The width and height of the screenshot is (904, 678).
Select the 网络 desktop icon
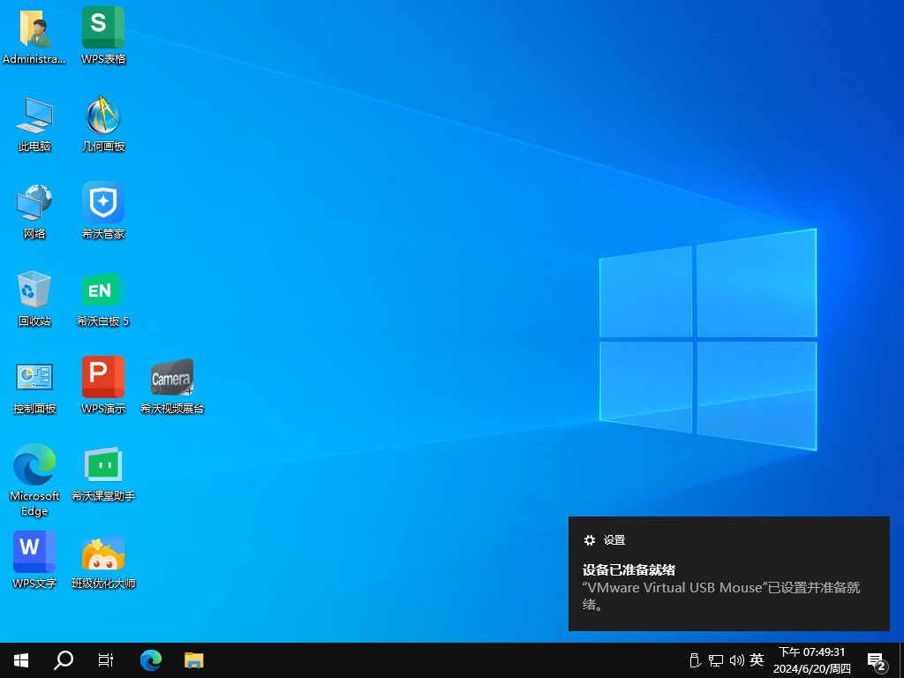[x=34, y=211]
